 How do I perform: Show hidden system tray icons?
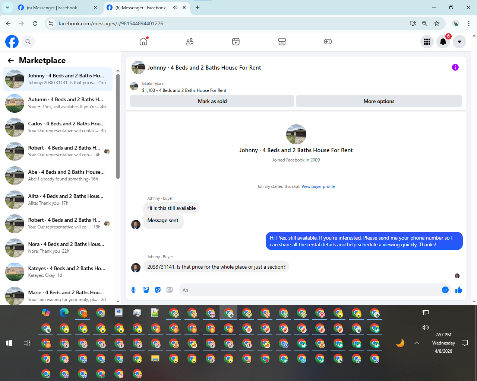pos(417,343)
